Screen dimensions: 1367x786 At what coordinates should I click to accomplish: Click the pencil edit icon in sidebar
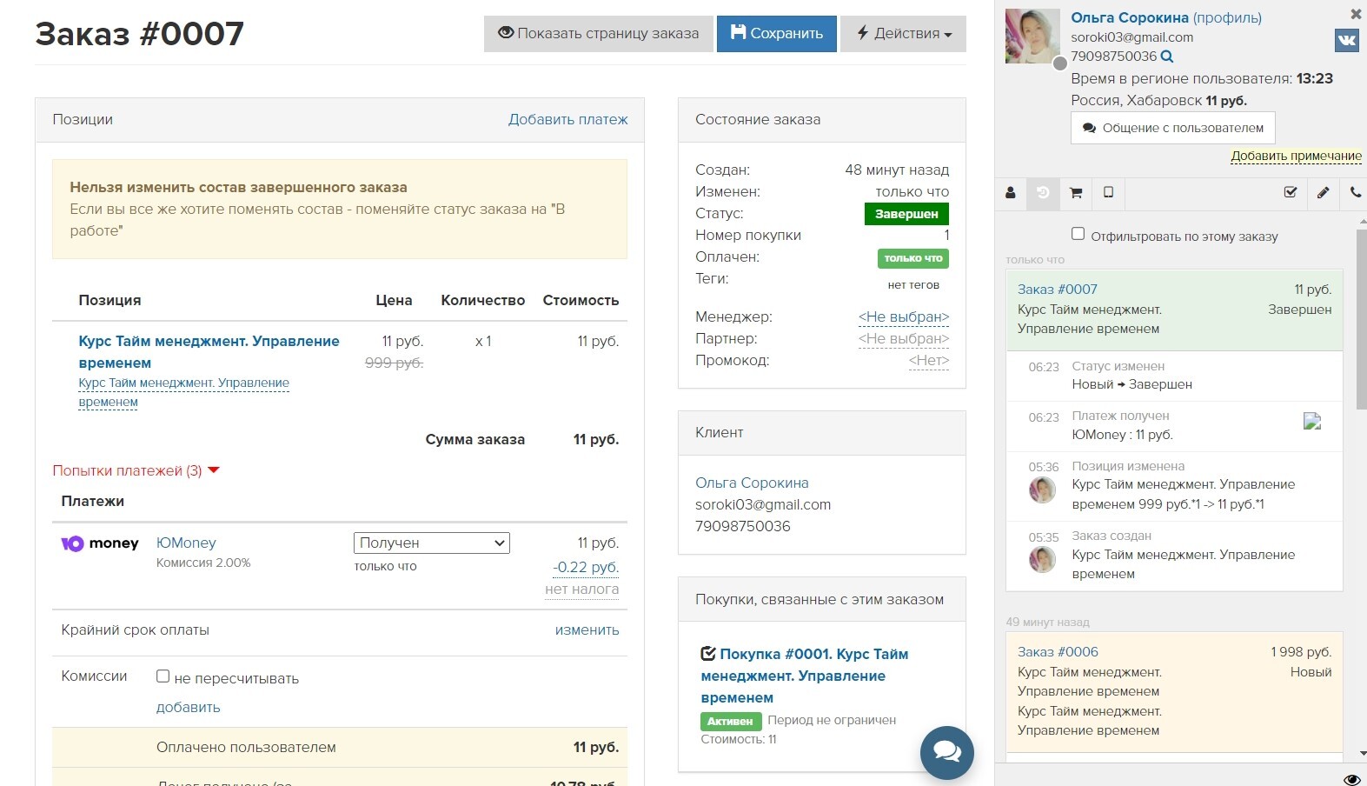pyautogui.click(x=1323, y=193)
